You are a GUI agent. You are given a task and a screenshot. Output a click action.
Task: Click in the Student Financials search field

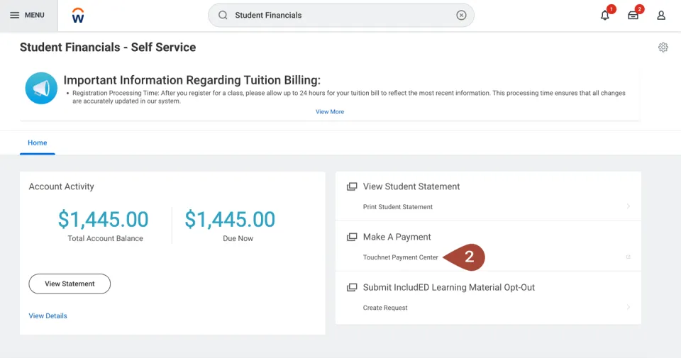[341, 15]
